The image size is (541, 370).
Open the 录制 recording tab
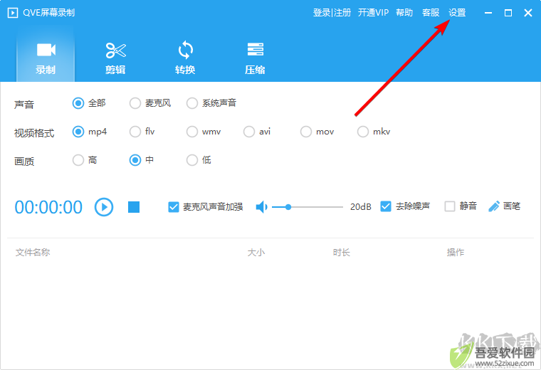point(46,58)
